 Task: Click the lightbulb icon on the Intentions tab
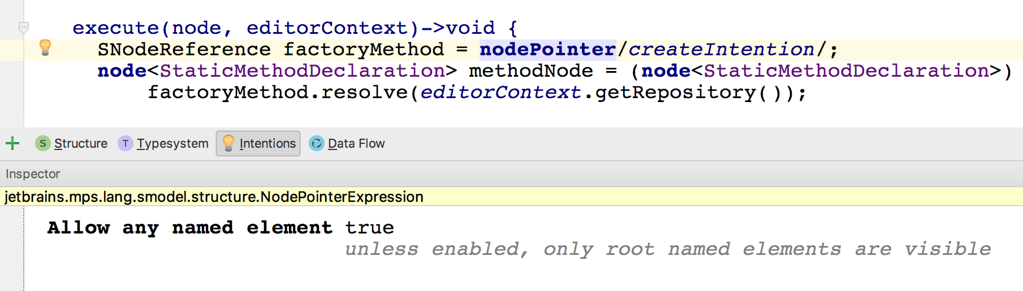pos(228,143)
